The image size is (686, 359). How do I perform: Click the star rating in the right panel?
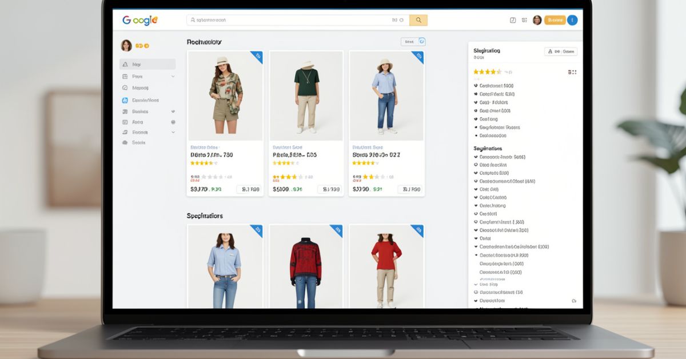point(488,72)
